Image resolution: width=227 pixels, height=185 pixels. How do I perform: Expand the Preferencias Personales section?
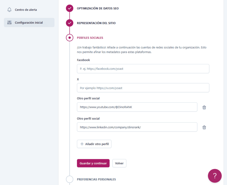[97, 179]
